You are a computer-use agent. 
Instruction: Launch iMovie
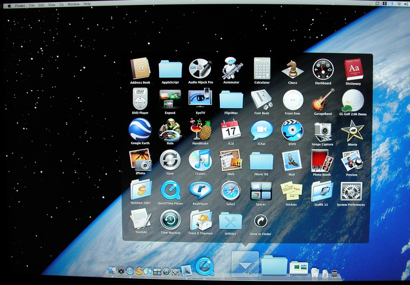point(352,131)
